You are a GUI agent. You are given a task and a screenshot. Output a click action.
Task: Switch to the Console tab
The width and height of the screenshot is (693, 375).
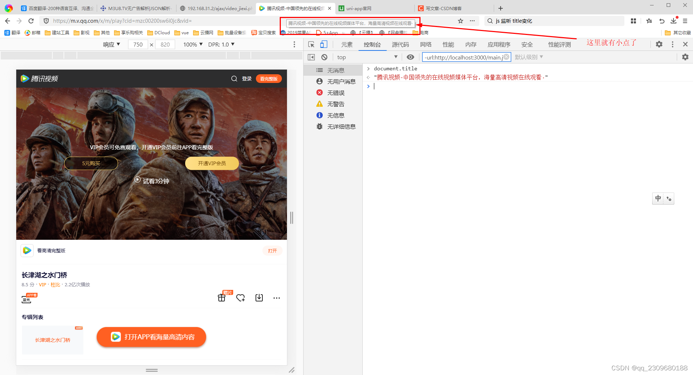[372, 44]
